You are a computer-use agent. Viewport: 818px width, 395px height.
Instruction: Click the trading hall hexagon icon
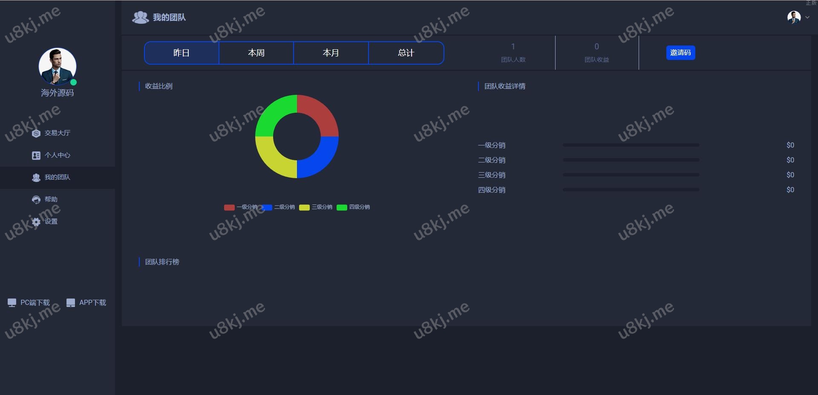pos(36,134)
